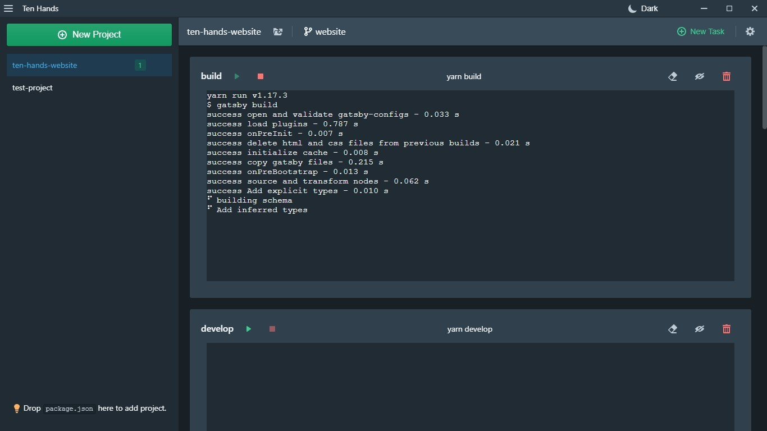
Task: Hide build task output with eye icon
Action: (x=700, y=76)
